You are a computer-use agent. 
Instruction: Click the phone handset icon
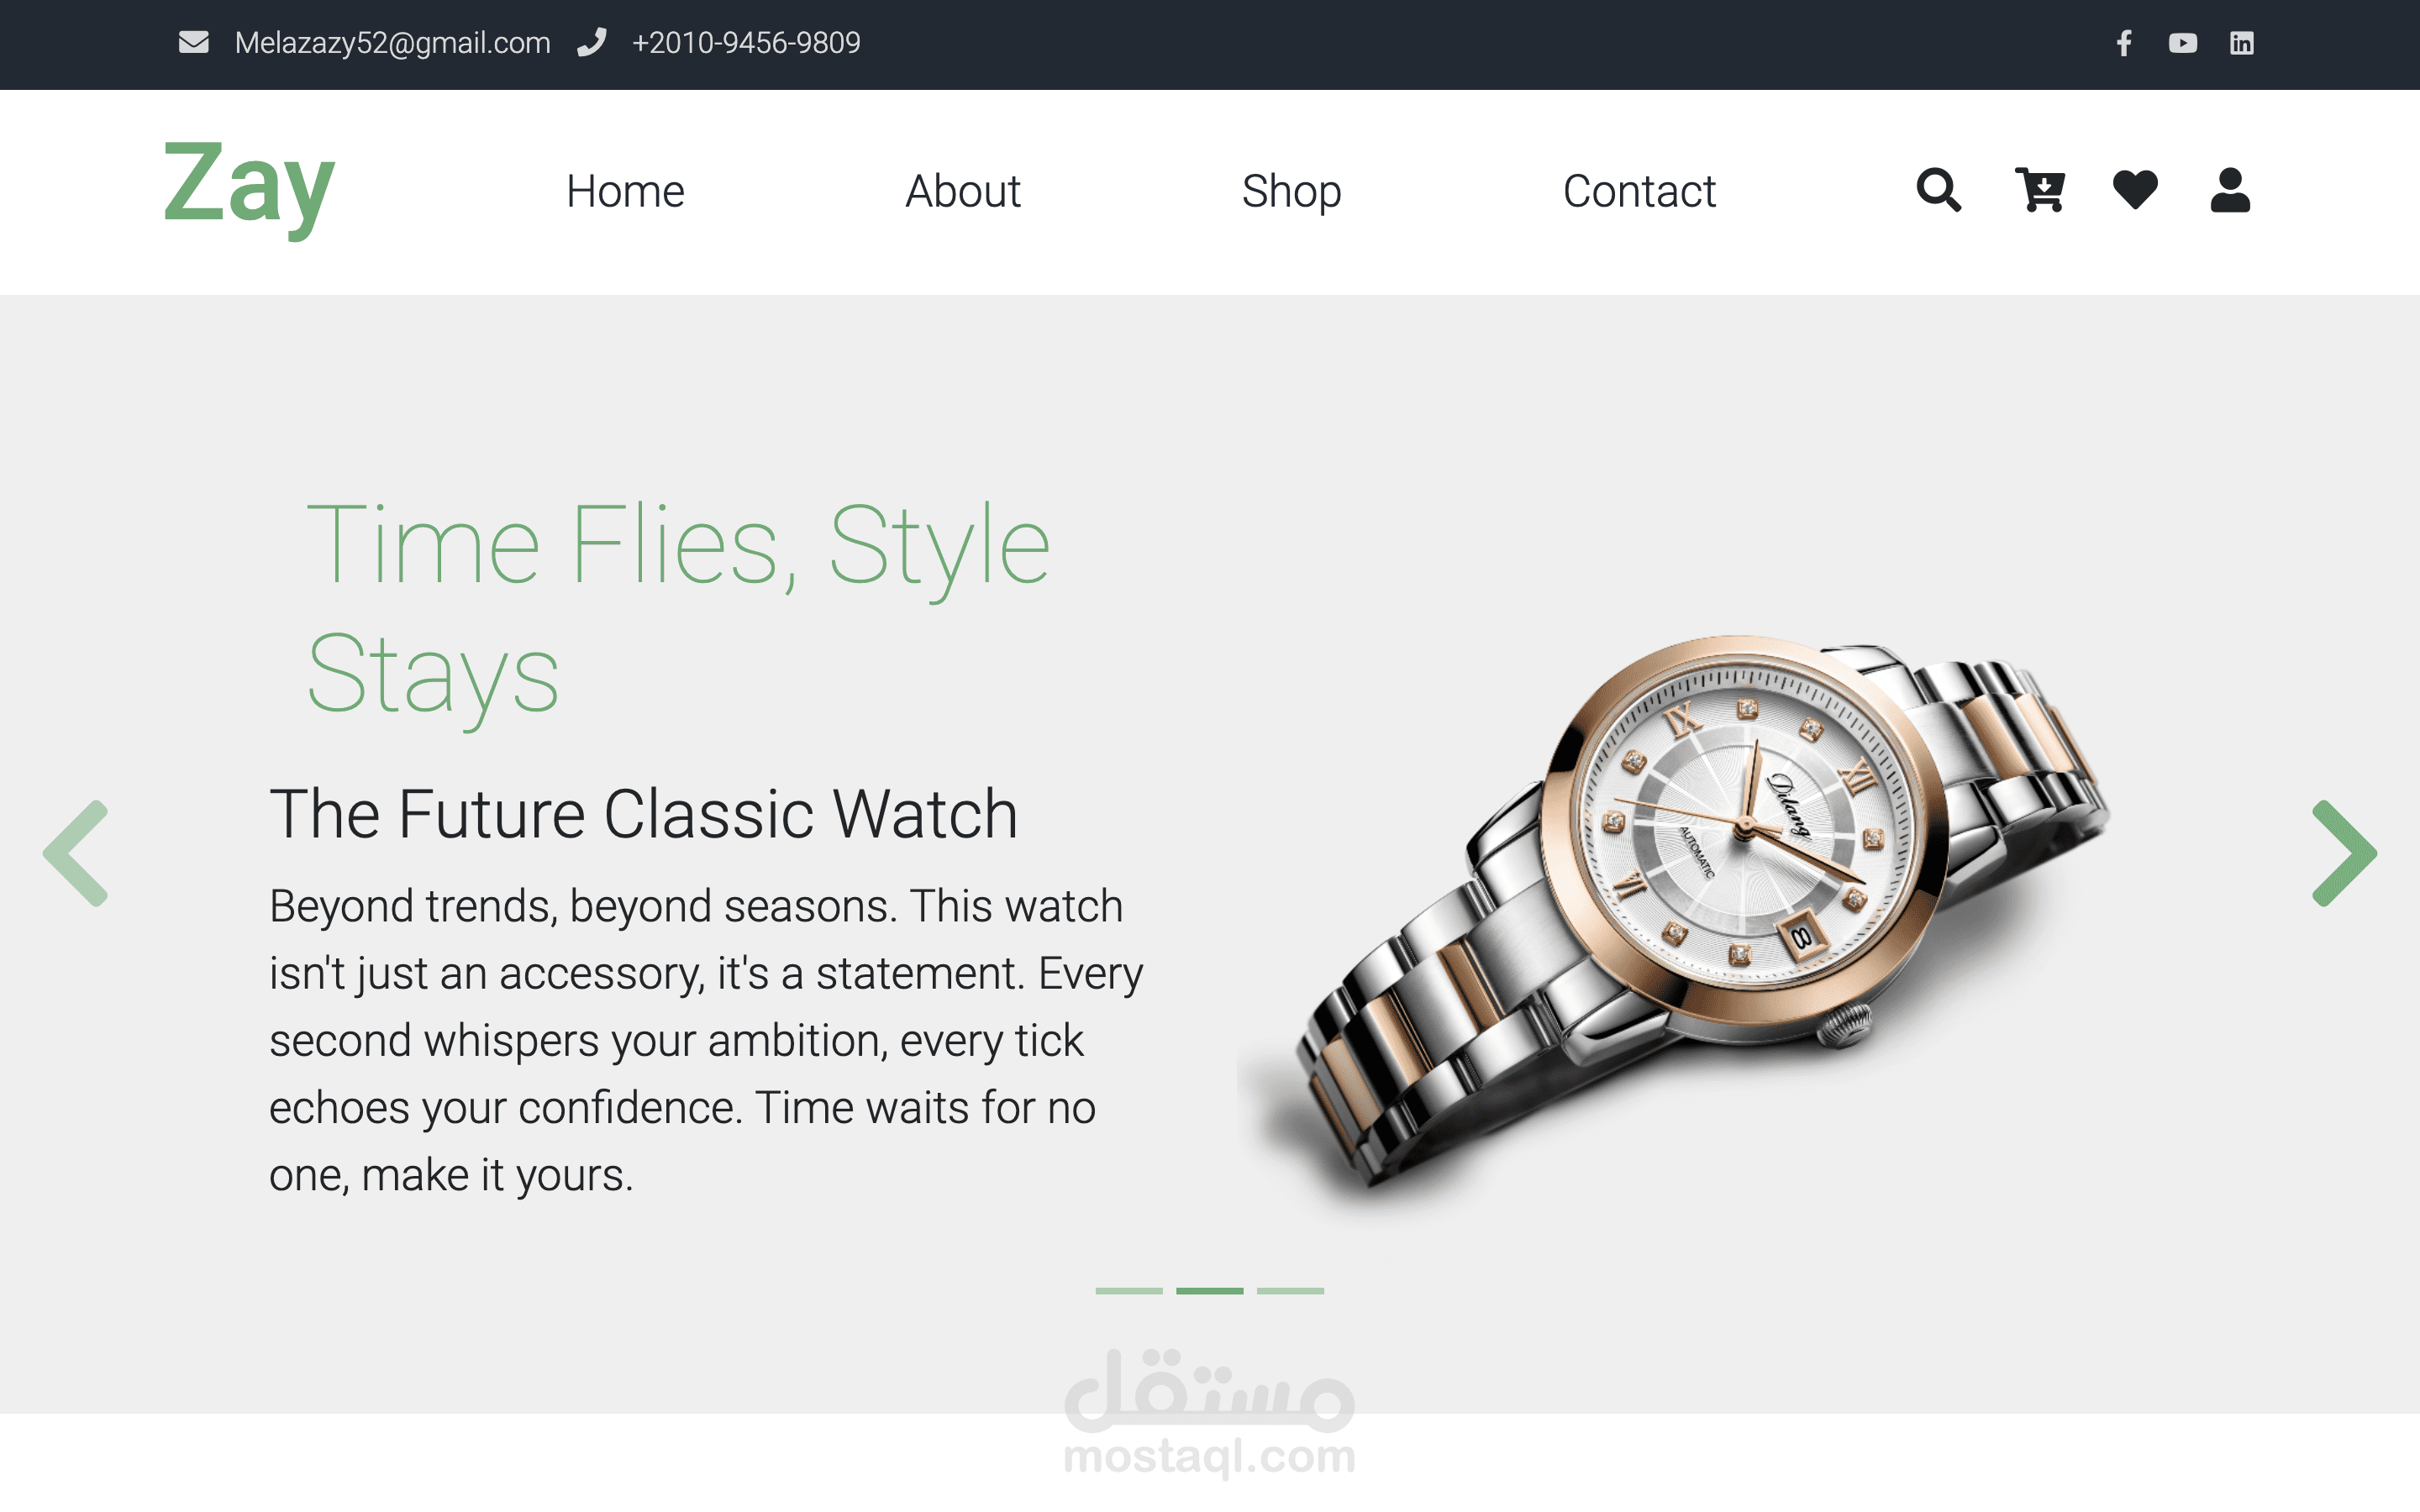click(592, 42)
